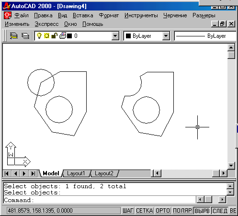Click the Command line input area
Image resolution: width=238 pixels, height=216 pixels.
pos(99,200)
